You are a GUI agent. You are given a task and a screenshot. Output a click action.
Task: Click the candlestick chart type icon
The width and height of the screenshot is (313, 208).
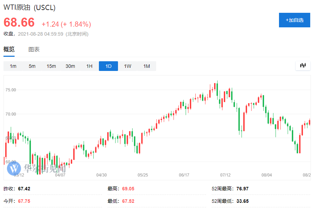303,65
